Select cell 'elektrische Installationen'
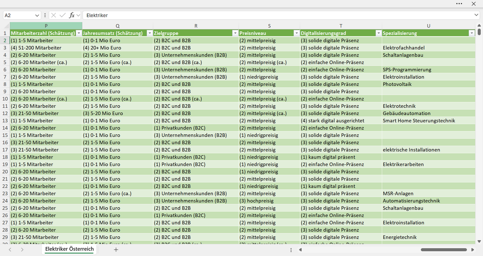Viewport: 483px width, 256px height. (x=429, y=150)
